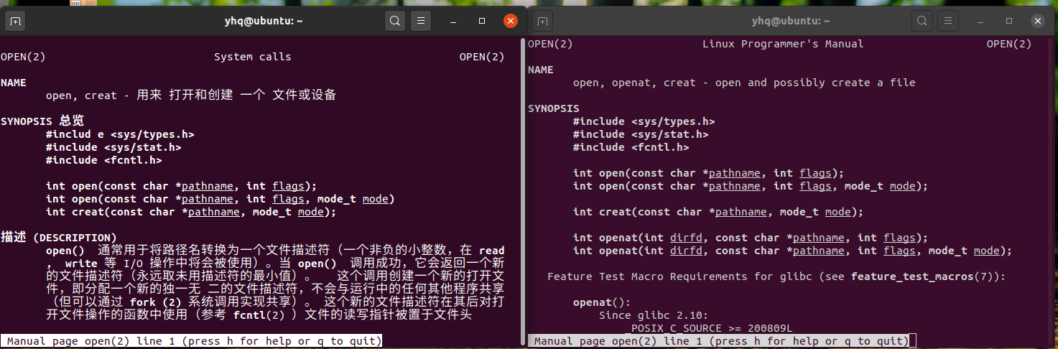Click '描述 (DESCRIPTION)' heading in left terminal
Screen dimensions: 1058x349
click(59, 237)
